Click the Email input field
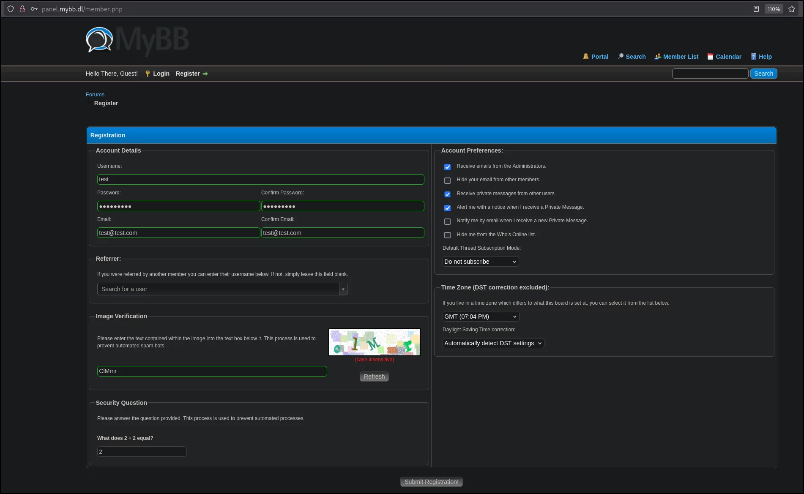804x494 pixels. [x=178, y=233]
